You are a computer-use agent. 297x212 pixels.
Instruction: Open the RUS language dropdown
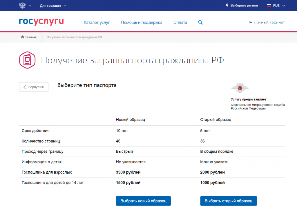click(279, 6)
